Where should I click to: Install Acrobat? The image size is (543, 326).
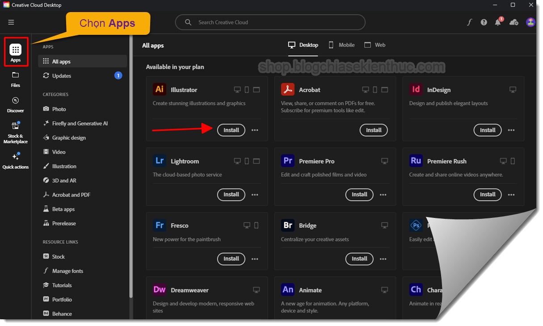click(x=374, y=130)
